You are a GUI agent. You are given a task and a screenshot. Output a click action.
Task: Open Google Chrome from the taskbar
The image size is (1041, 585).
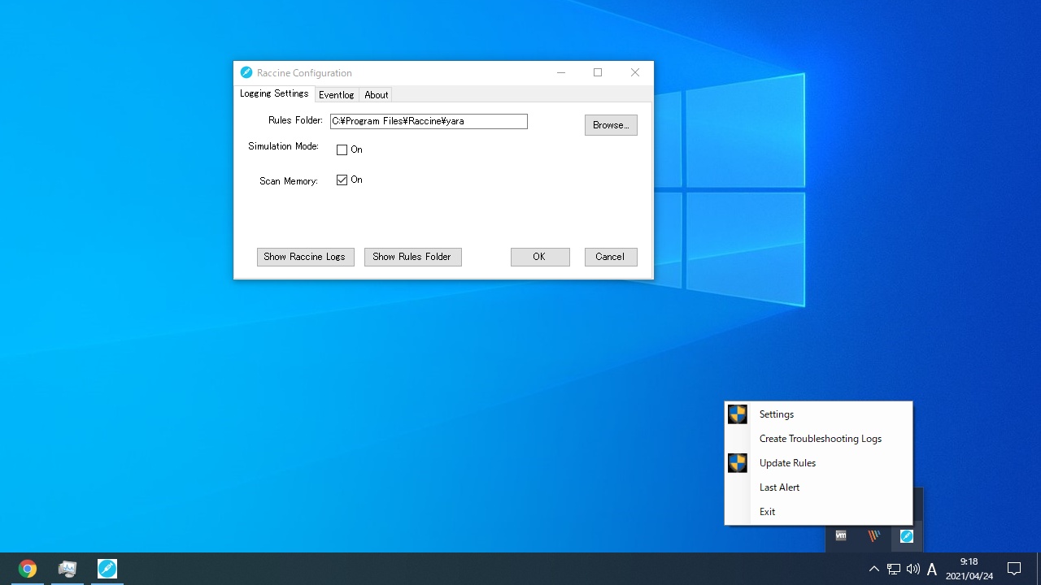point(28,569)
